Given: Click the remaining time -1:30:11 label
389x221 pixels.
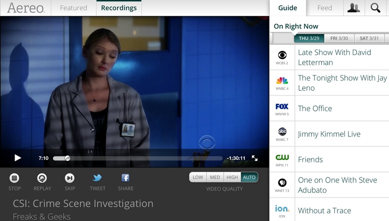Looking at the screenshot, I should (236, 158).
